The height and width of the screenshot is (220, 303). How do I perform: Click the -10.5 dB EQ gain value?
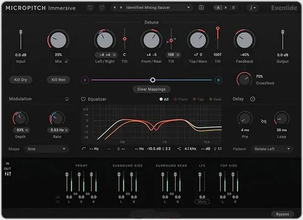pyautogui.click(x=154, y=149)
